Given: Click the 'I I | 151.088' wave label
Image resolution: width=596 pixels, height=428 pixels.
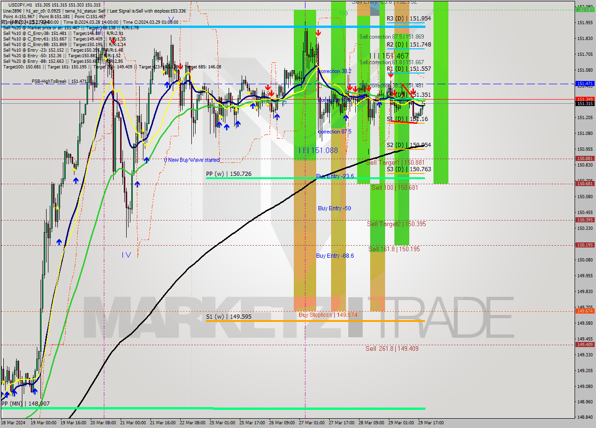Looking at the screenshot, I should pyautogui.click(x=318, y=150).
